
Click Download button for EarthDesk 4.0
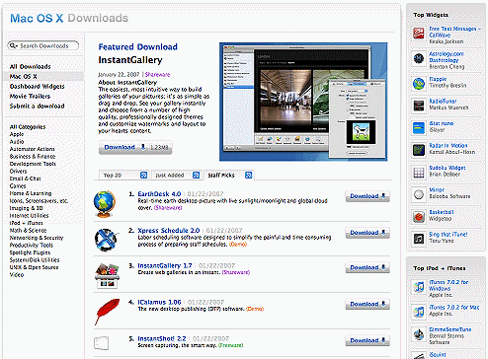[367, 196]
